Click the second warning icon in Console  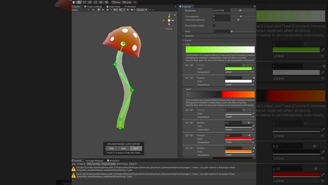click(x=74, y=175)
